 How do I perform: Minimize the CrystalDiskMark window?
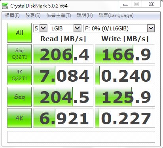tap(126, 4)
